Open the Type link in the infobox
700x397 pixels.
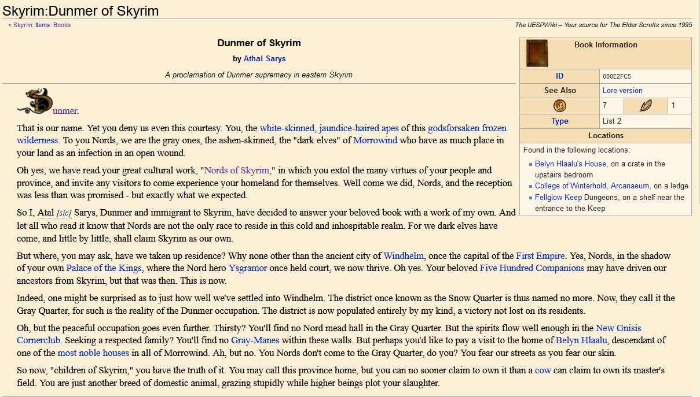(559, 121)
